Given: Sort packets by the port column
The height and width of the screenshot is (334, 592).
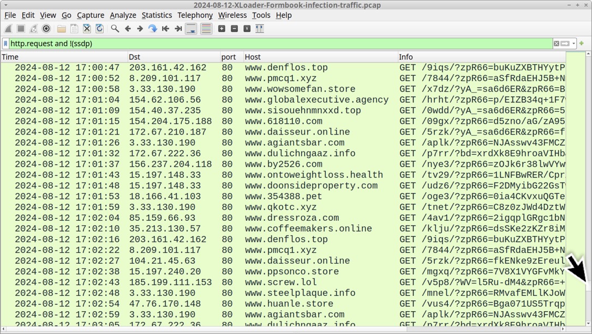Looking at the screenshot, I should 231,57.
